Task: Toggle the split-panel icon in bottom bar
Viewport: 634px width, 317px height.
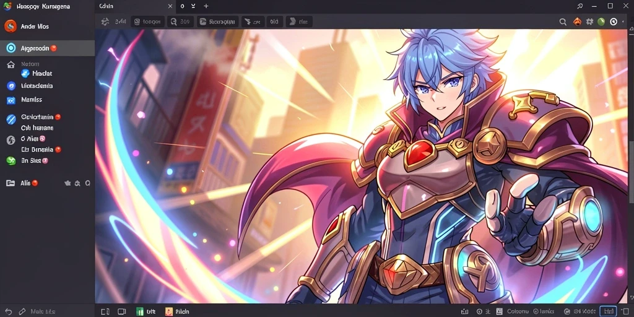Action: click(x=105, y=312)
